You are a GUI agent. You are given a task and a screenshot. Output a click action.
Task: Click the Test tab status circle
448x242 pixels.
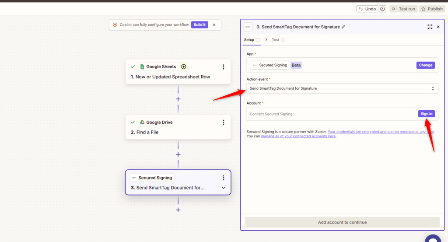pos(283,40)
